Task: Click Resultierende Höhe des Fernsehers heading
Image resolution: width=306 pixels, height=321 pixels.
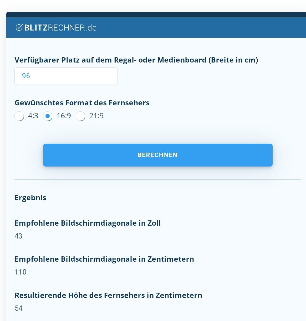Action: pos(108,295)
